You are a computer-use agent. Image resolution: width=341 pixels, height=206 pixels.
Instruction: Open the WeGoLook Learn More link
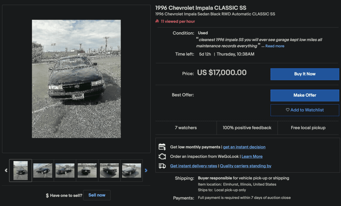[252, 156]
